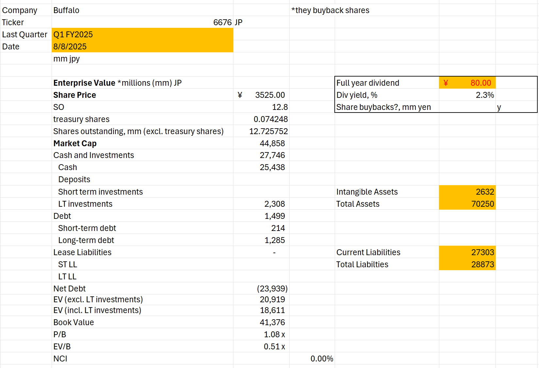Click the P/B ratio '1.08 x'
The width and height of the screenshot is (539, 368).
pyautogui.click(x=261, y=334)
